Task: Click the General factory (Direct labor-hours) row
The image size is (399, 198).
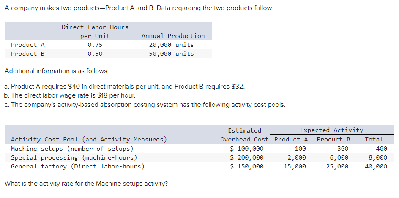Action: pyautogui.click(x=77, y=166)
